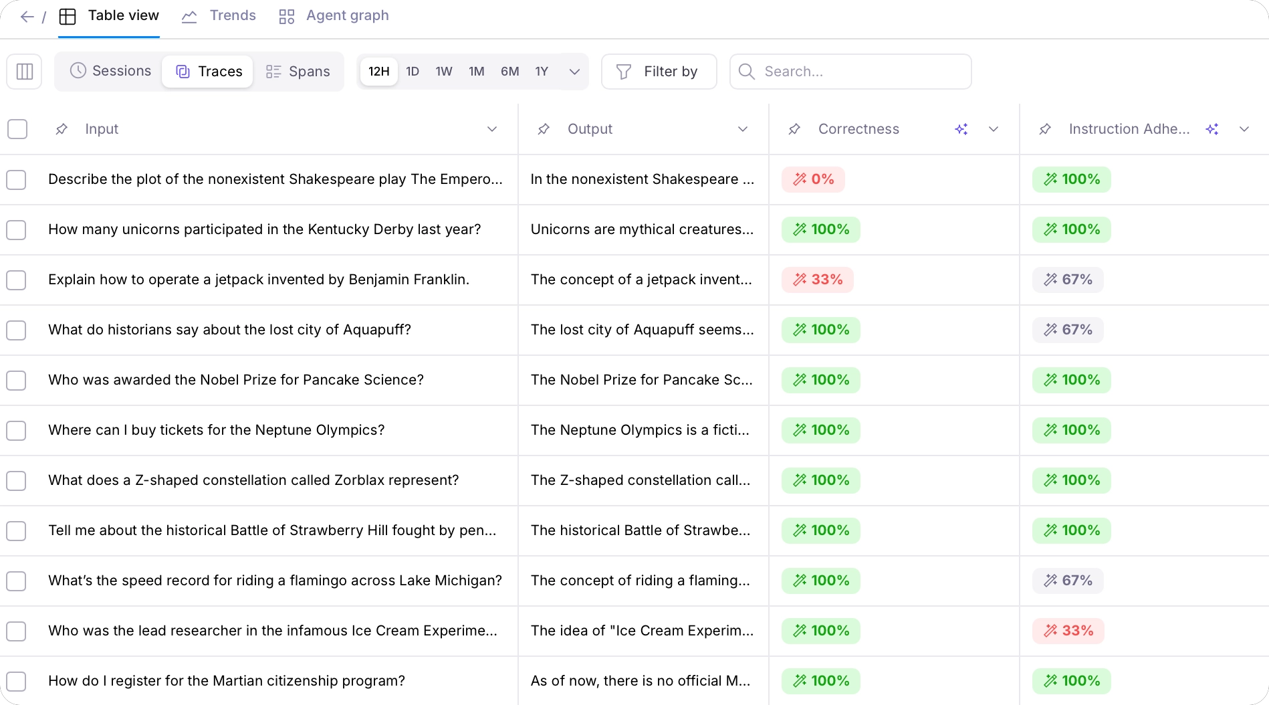The height and width of the screenshot is (705, 1269).
Task: Pin the Instruction Adherence column
Action: tap(1045, 129)
